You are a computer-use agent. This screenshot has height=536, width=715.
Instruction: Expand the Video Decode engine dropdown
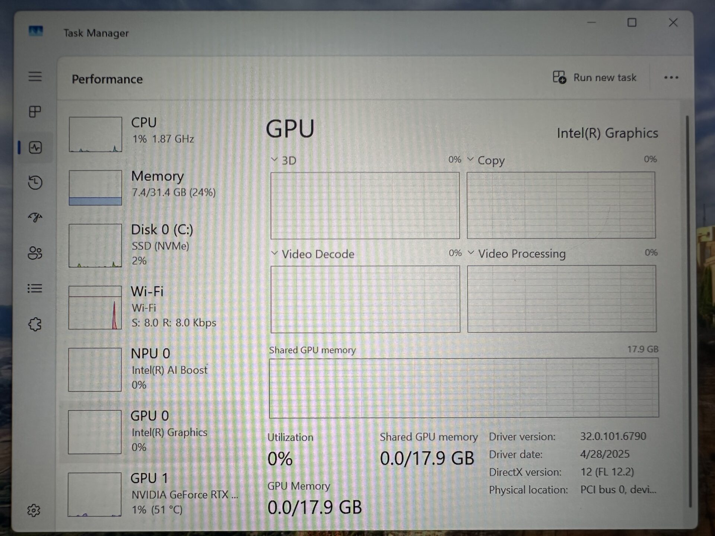(274, 253)
